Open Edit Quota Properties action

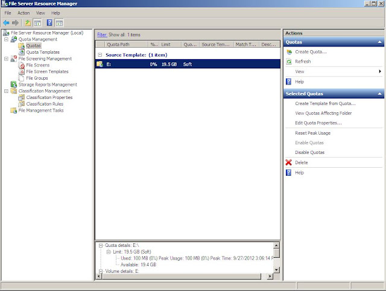(318, 123)
